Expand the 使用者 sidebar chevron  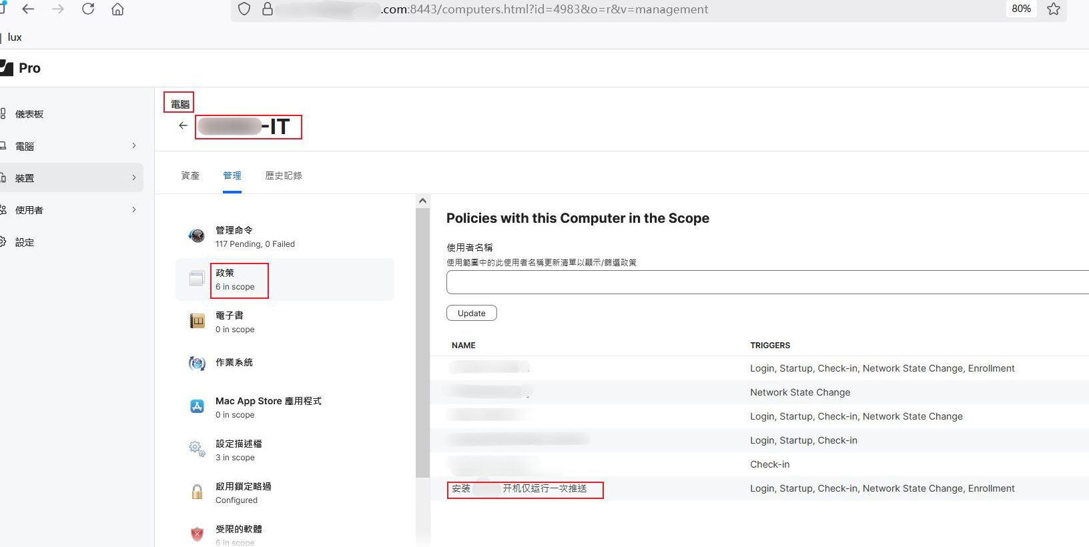pyautogui.click(x=134, y=210)
